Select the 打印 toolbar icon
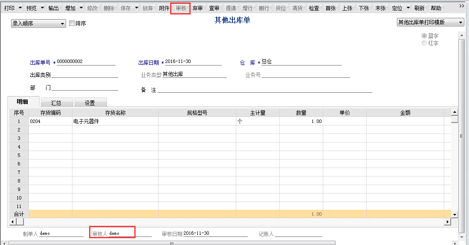Viewport: 469px width, 245px height. click(9, 7)
